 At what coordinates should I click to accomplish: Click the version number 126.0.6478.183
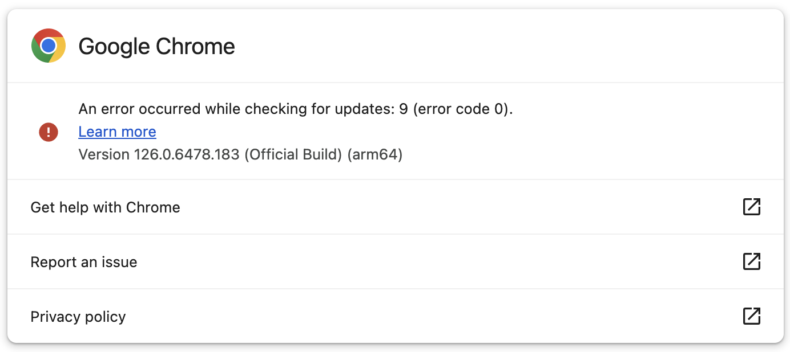point(187,154)
